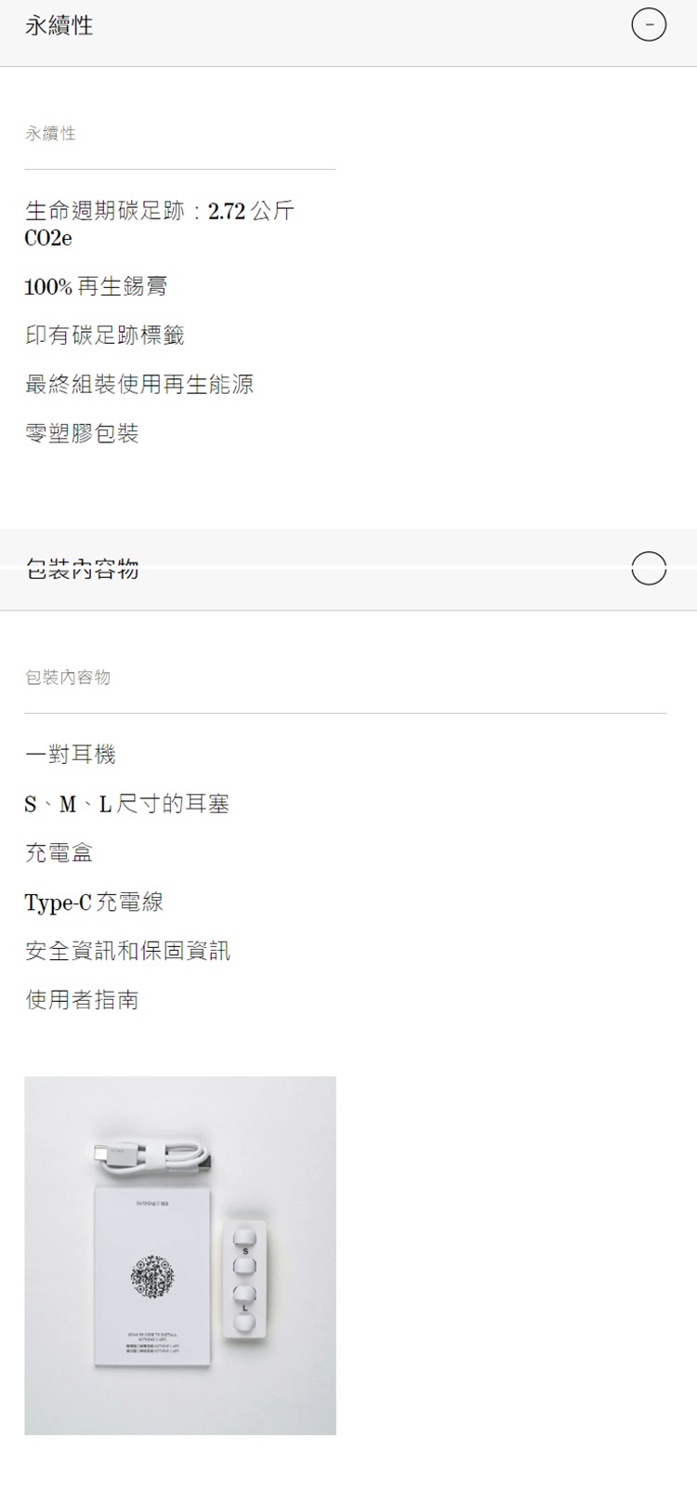Select the small gray 包裝內容物 subheading
The image size is (697, 1488).
(x=68, y=678)
